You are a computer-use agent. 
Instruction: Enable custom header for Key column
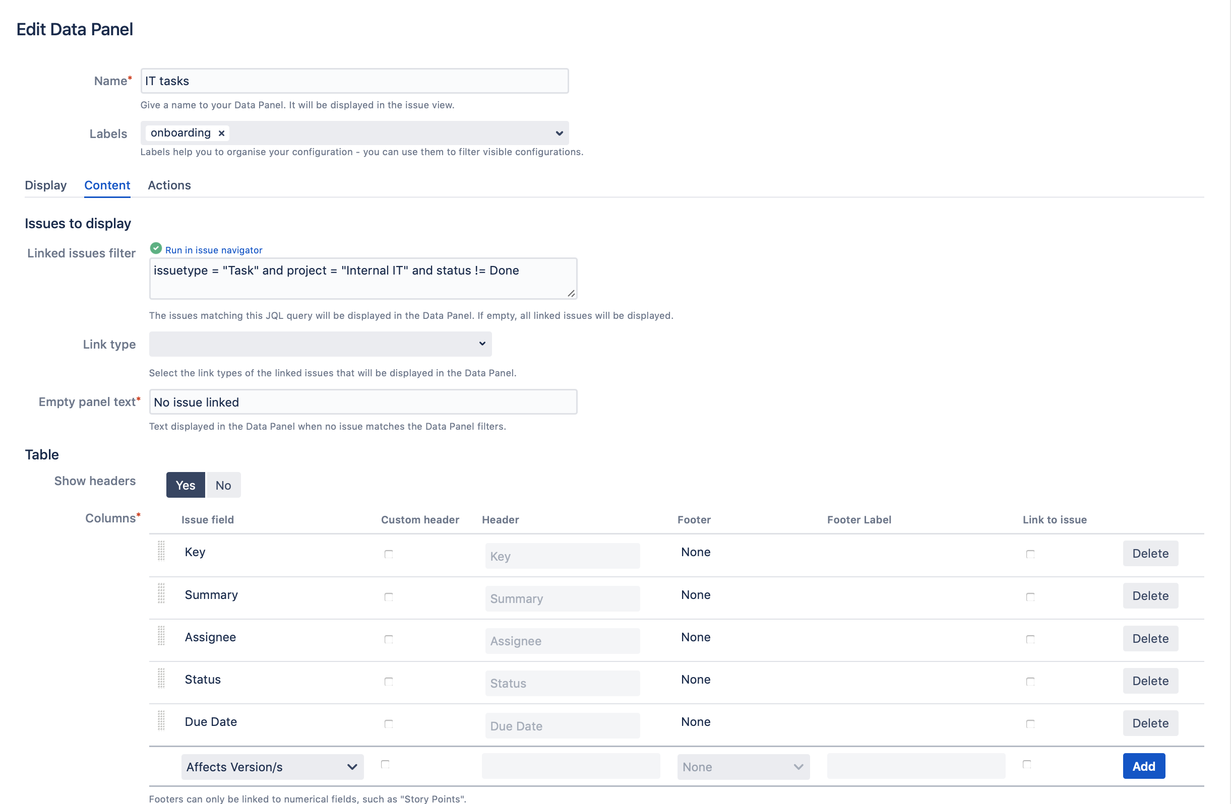point(389,554)
